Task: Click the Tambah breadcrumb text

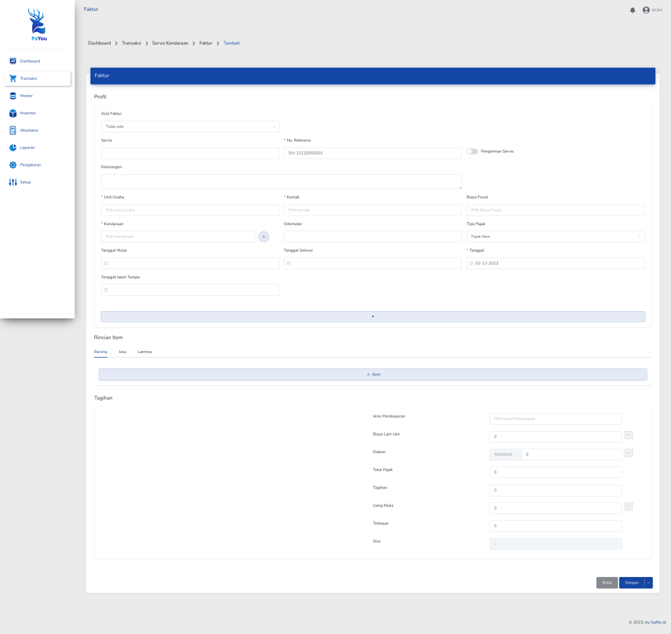Action: tap(231, 43)
